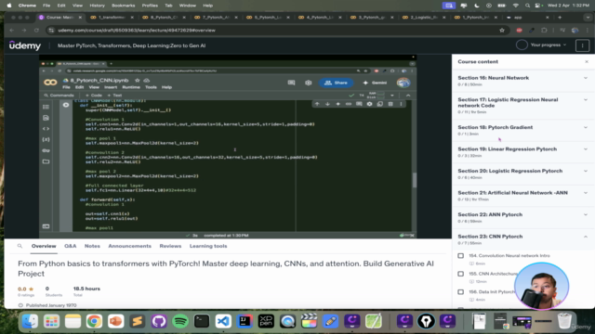Click the Wi-Fi icon in menu bar
Screen dimensions: 595x334
tap(515, 6)
